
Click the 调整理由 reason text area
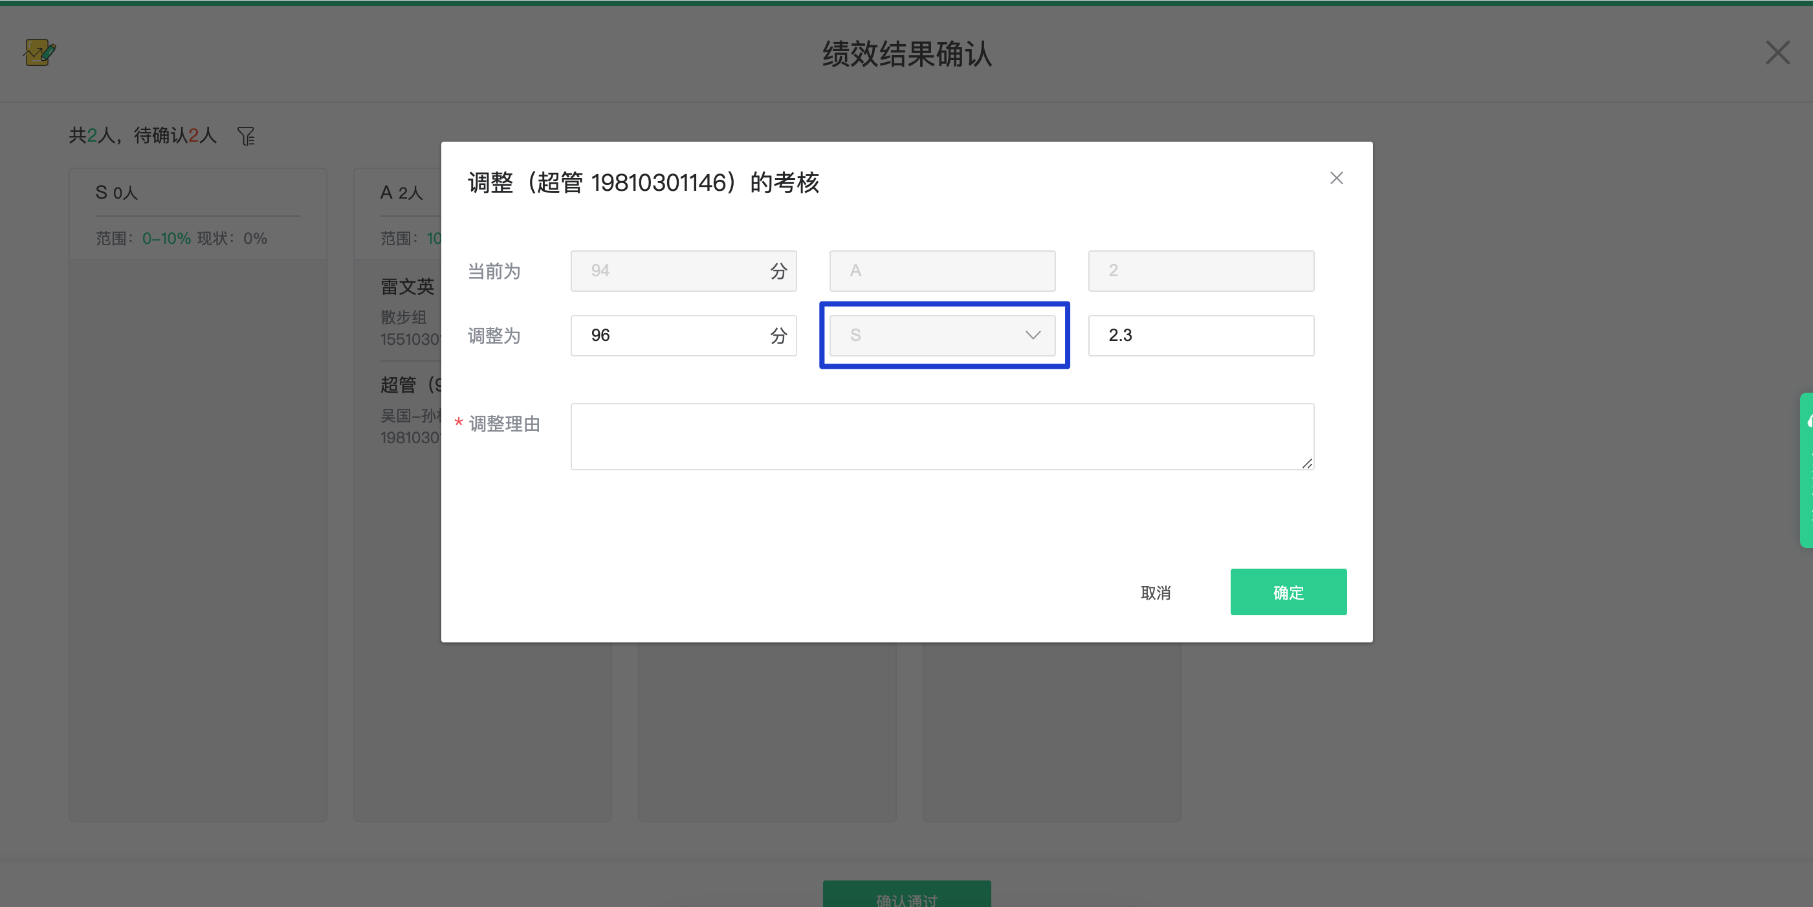click(x=941, y=436)
